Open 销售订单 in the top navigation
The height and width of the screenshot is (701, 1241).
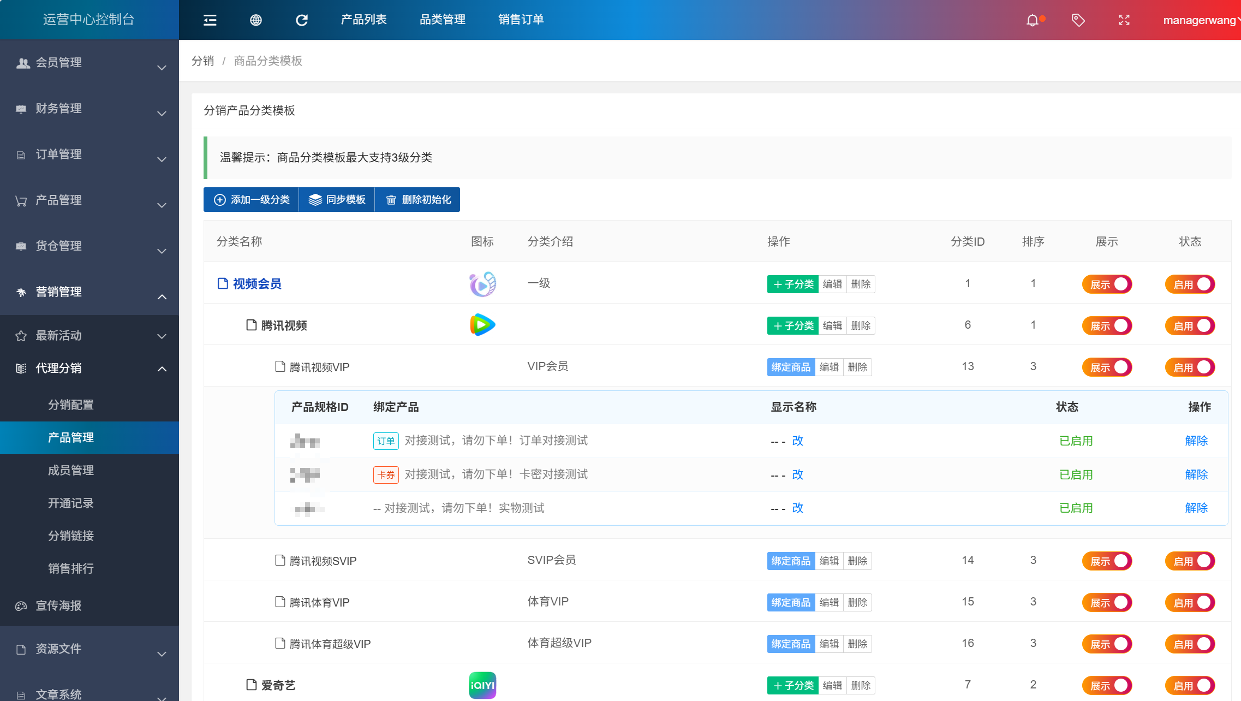521,20
